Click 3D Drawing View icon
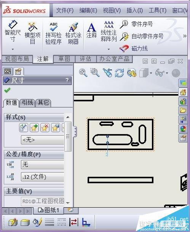 [x=132, y=73]
